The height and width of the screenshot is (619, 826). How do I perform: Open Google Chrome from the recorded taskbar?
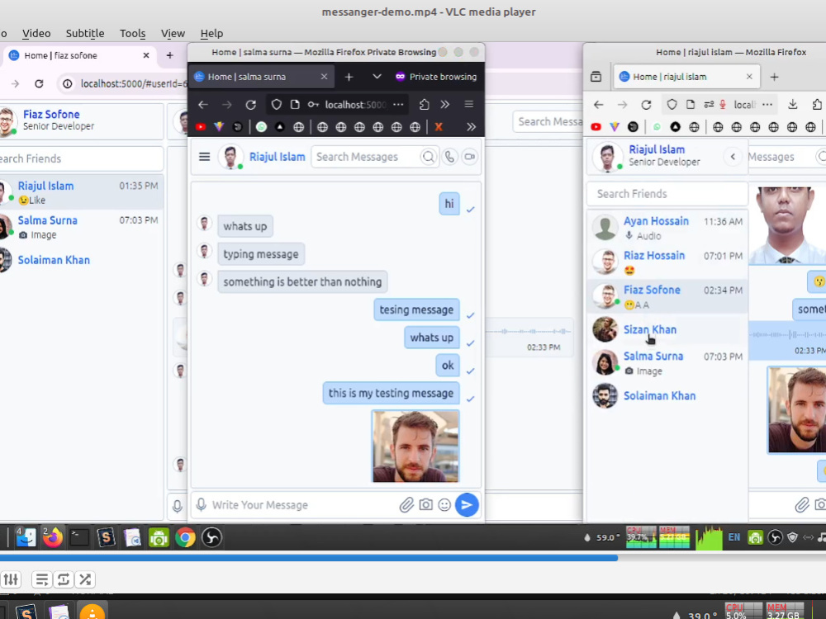click(185, 537)
